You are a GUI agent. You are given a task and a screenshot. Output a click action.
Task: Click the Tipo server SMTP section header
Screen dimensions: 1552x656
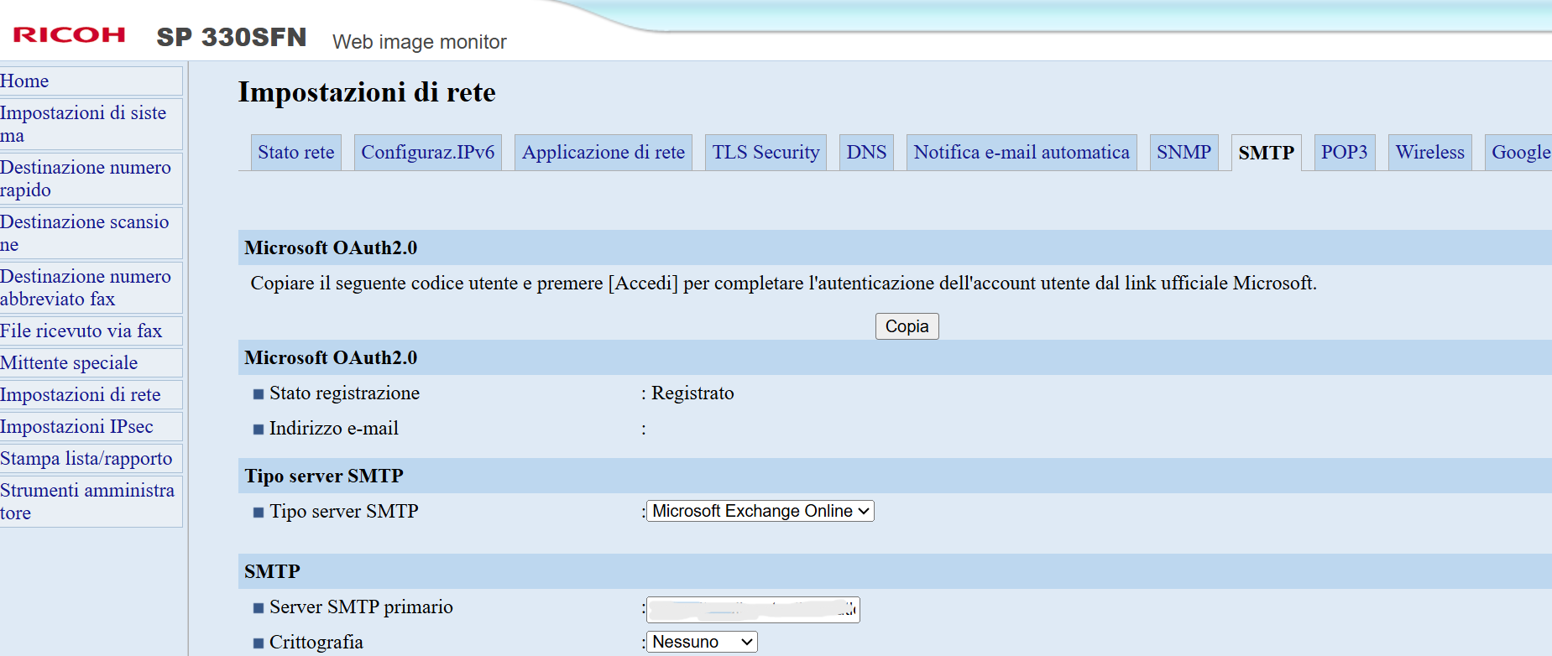pos(895,476)
